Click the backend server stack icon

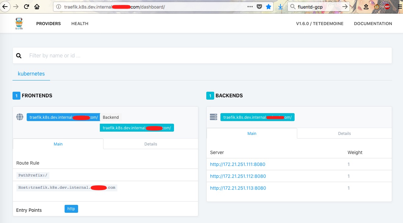pos(214,117)
